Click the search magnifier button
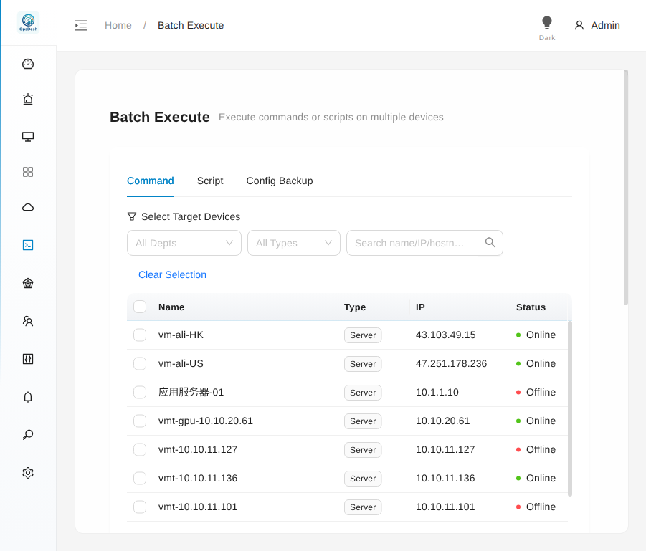The image size is (646, 551). 490,243
